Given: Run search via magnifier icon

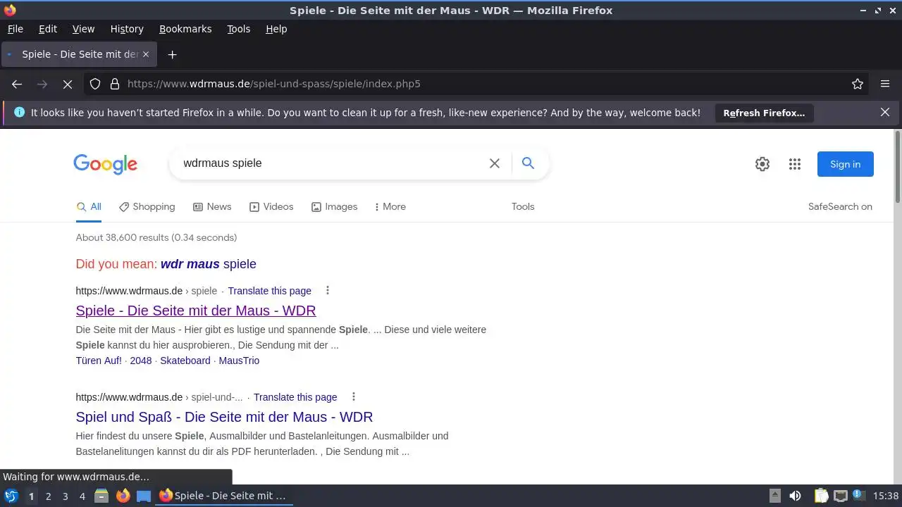Looking at the screenshot, I should point(528,163).
